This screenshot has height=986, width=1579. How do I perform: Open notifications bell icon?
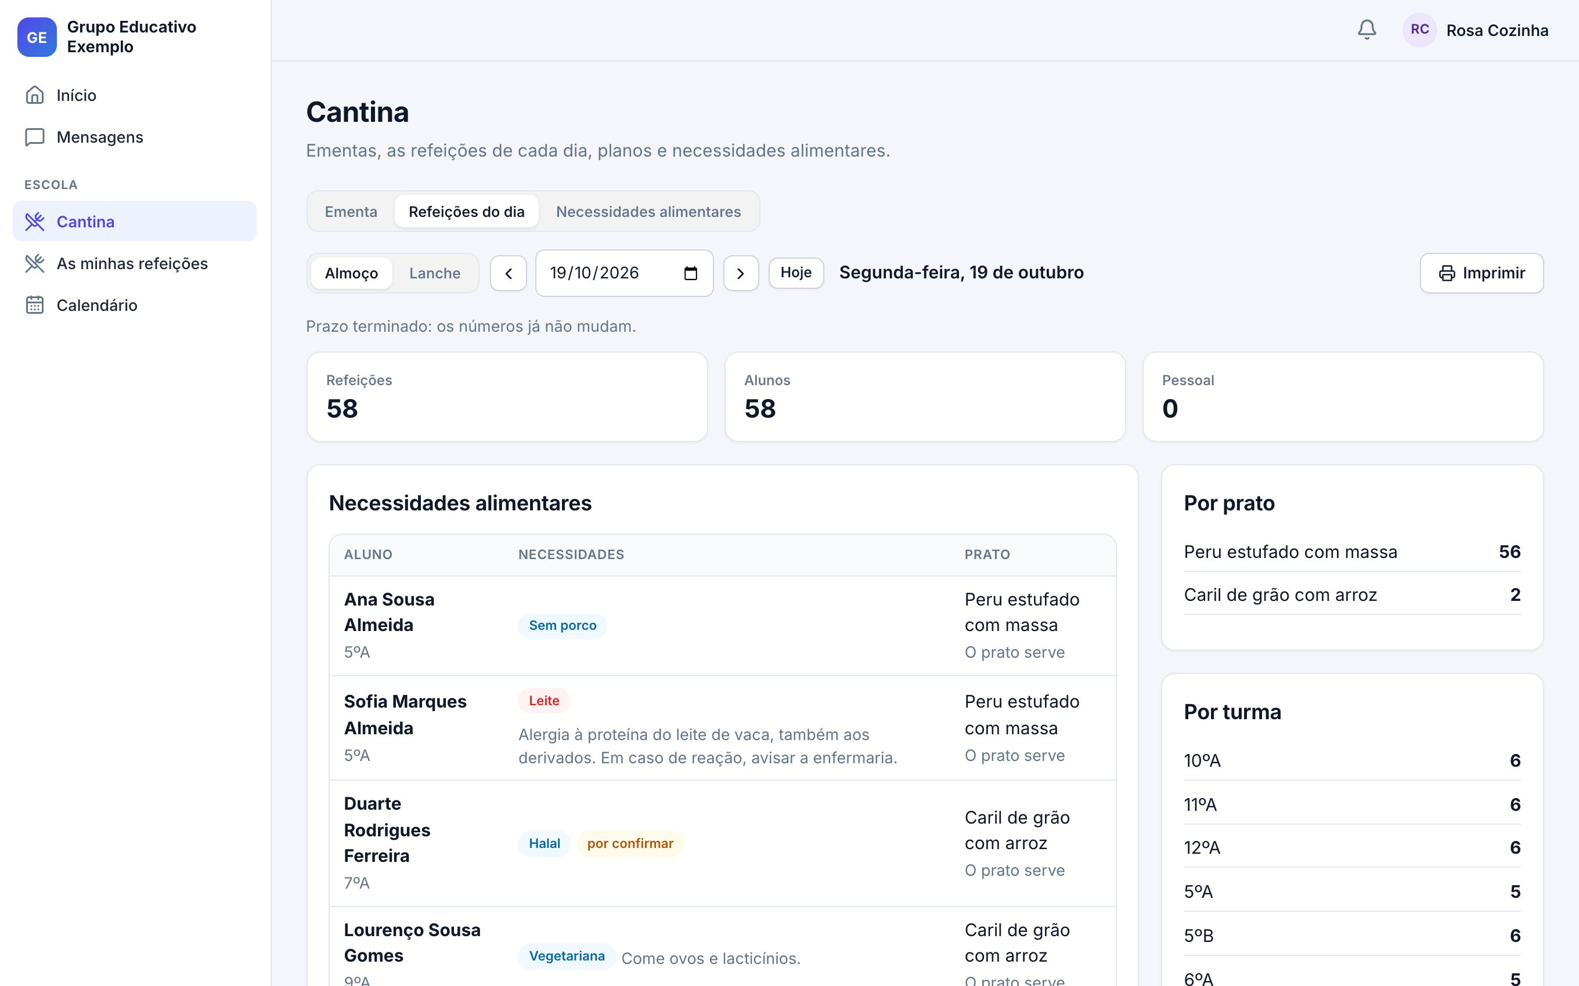tap(1367, 30)
